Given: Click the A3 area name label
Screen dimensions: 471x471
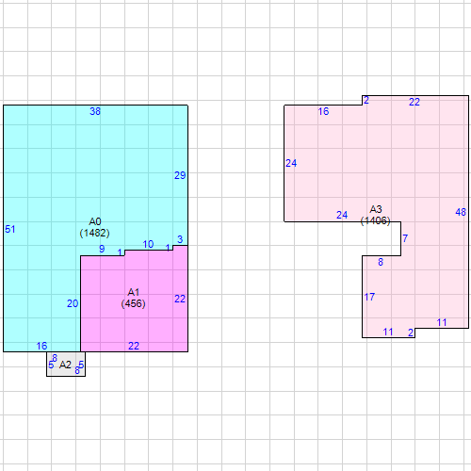Looking at the screenshot, I should coord(376,209).
